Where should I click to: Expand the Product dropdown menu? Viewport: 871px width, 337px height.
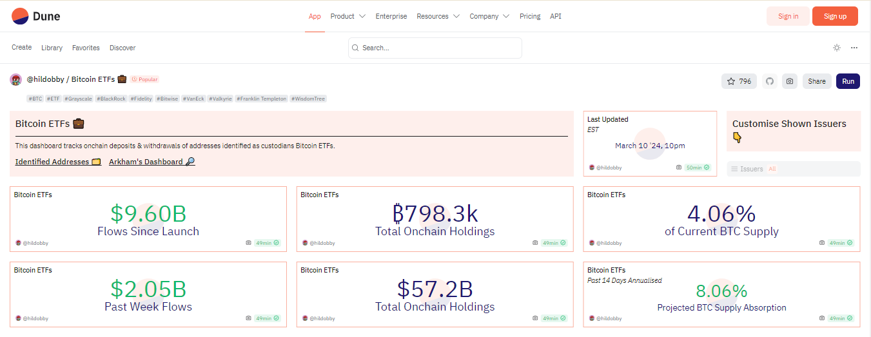click(x=348, y=16)
